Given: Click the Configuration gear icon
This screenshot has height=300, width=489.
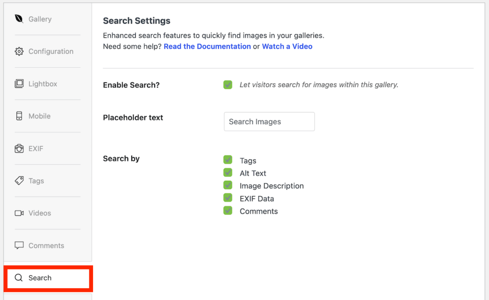Looking at the screenshot, I should pos(19,52).
